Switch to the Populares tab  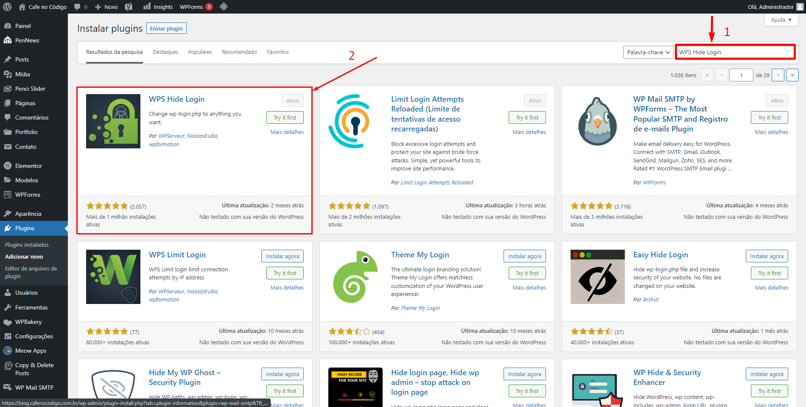pos(200,52)
